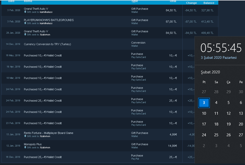Click the 499,48 TL balance value
245x165 pixels.
[207, 33]
